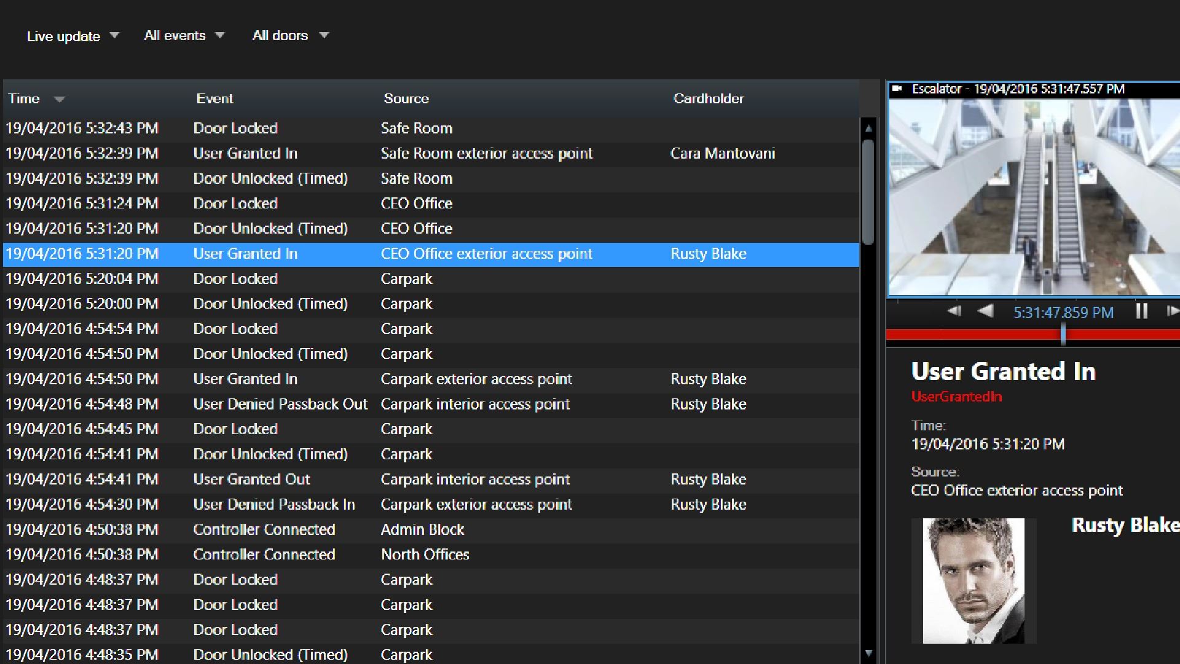The width and height of the screenshot is (1180, 664).
Task: Select the 4:48:35 PM Door Unlocked (Timed) row
Action: point(431,655)
